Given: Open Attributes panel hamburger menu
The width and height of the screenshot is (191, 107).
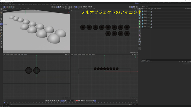Looking at the screenshot, I should pyautogui.click(x=142, y=62).
